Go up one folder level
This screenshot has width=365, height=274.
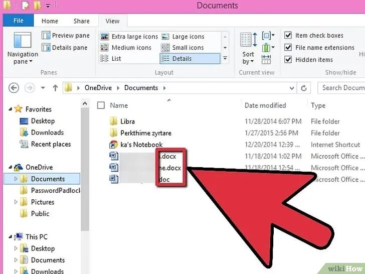[x=55, y=88]
